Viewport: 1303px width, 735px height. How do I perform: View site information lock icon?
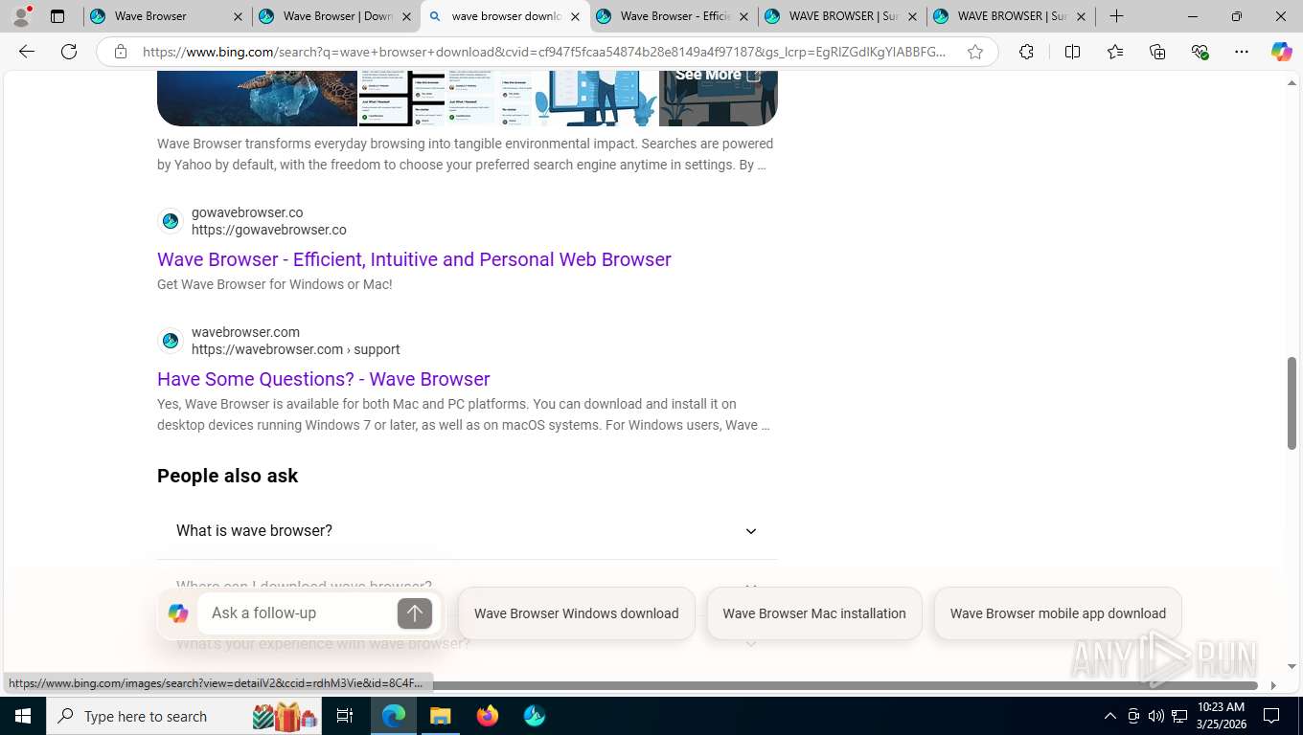(x=121, y=52)
